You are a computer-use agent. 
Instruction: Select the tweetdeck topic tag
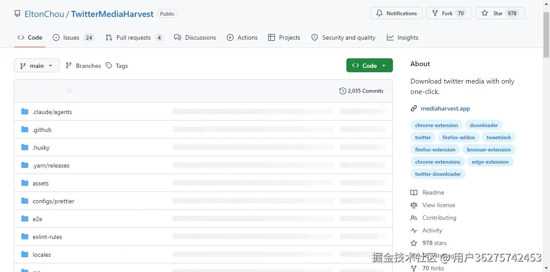pos(499,138)
